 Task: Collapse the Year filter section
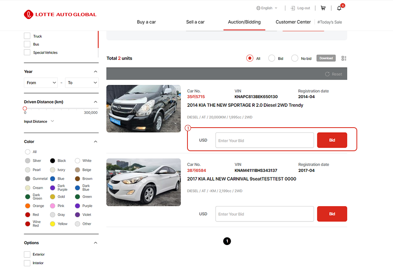pyautogui.click(x=95, y=71)
